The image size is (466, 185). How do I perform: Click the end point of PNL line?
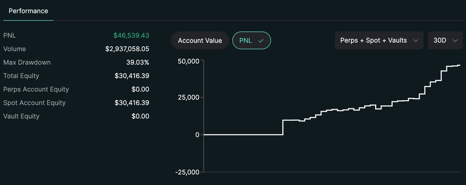tap(460, 65)
